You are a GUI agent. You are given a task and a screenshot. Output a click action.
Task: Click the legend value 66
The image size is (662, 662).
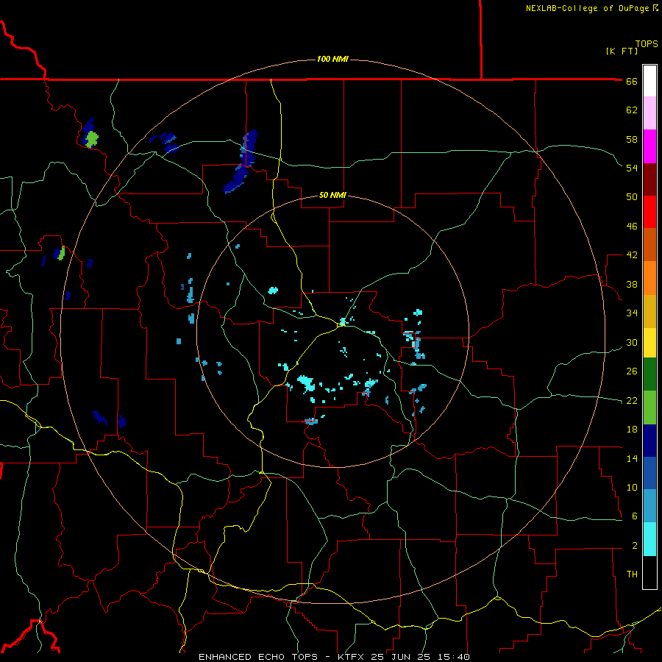click(x=632, y=82)
